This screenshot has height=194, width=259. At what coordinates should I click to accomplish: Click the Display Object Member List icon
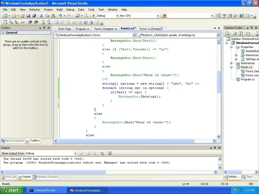coord(5,22)
